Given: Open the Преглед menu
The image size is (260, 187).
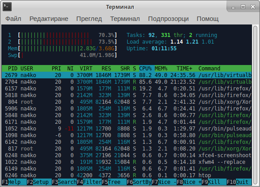Looking at the screenshot, I should tap(89, 19).
